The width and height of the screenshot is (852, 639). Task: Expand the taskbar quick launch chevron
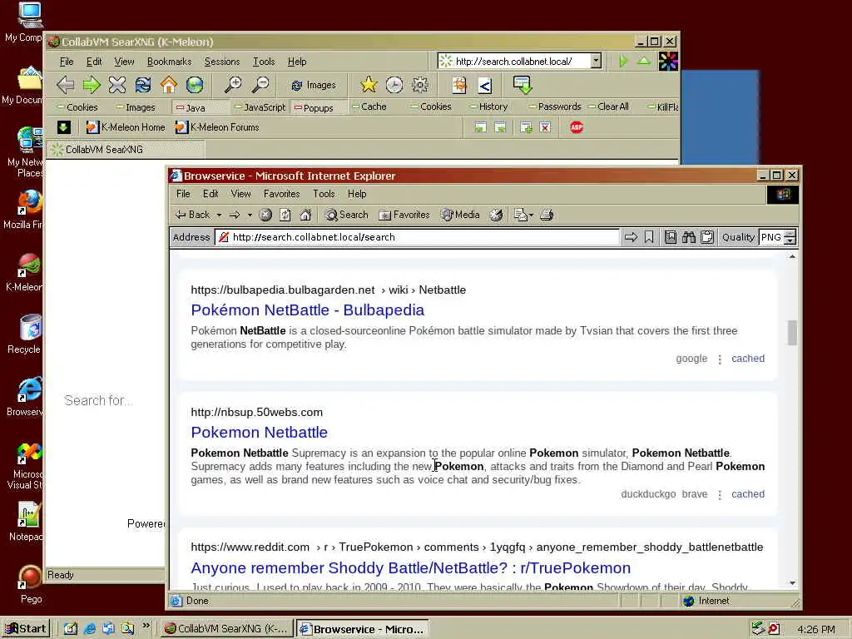click(x=146, y=626)
